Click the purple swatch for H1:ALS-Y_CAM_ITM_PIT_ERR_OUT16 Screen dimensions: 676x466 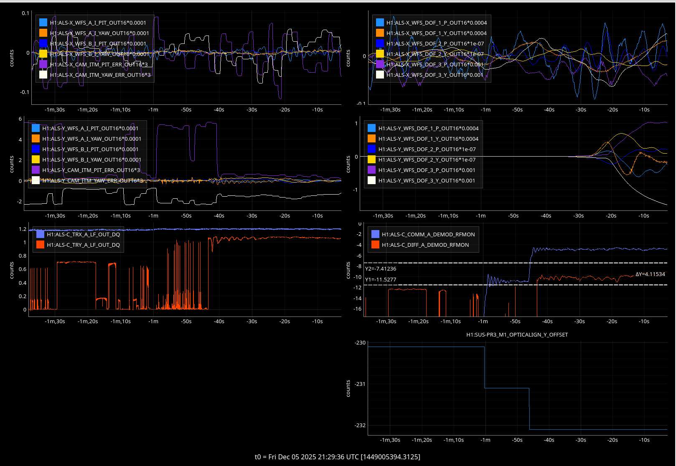coord(36,170)
